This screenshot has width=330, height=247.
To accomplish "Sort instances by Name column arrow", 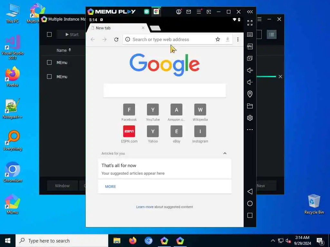I will coord(70,50).
